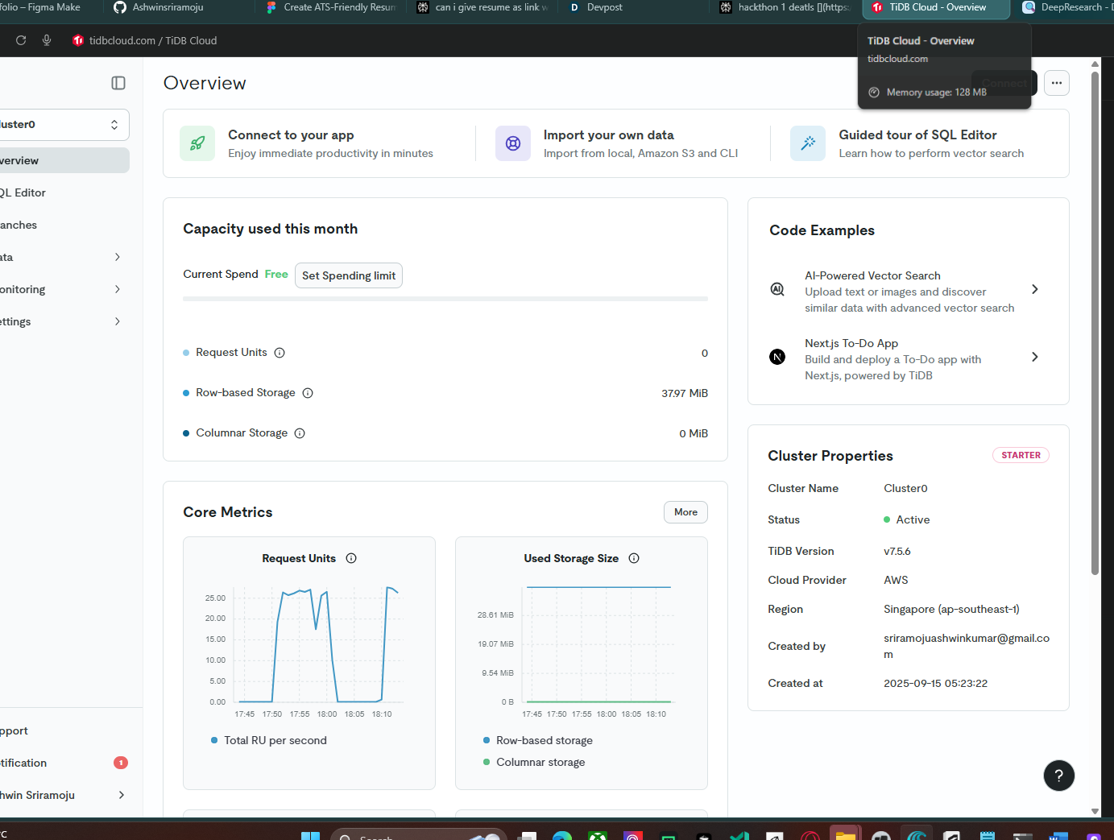Open Microsoft Edge from the taskbar

point(562,837)
